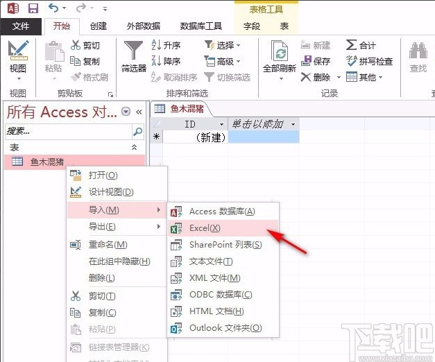Choose HTML 文档(H) import option

(223, 311)
